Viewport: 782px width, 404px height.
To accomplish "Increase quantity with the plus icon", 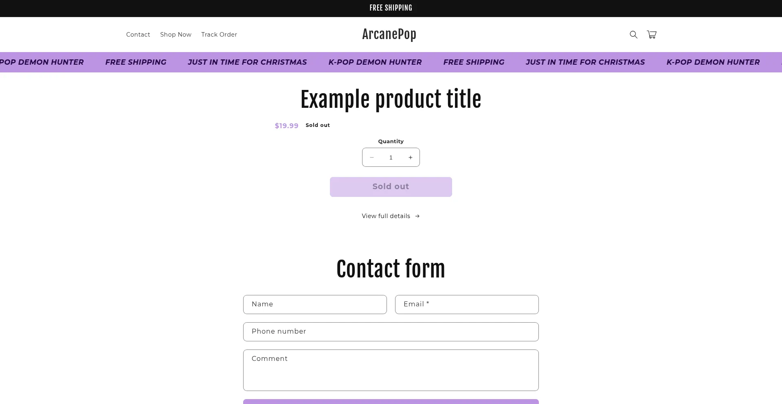I will tap(411, 157).
